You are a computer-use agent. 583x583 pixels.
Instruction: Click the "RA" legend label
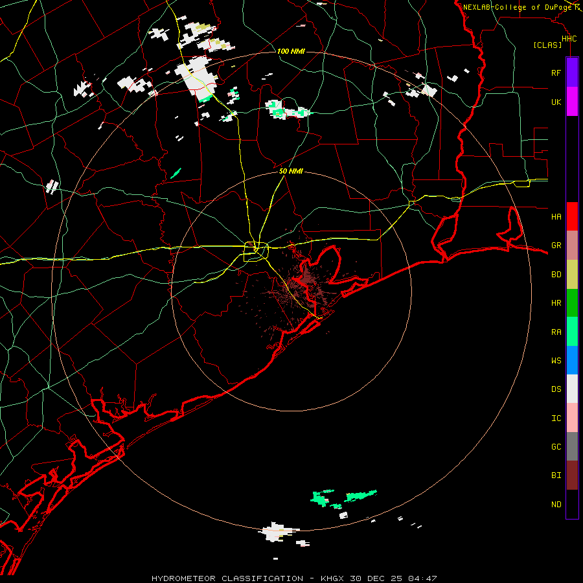[556, 332]
